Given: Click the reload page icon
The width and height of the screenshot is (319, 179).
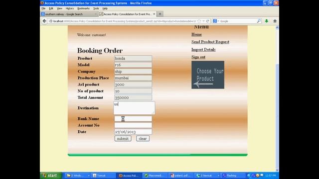Looking at the screenshot, I should [207, 21].
